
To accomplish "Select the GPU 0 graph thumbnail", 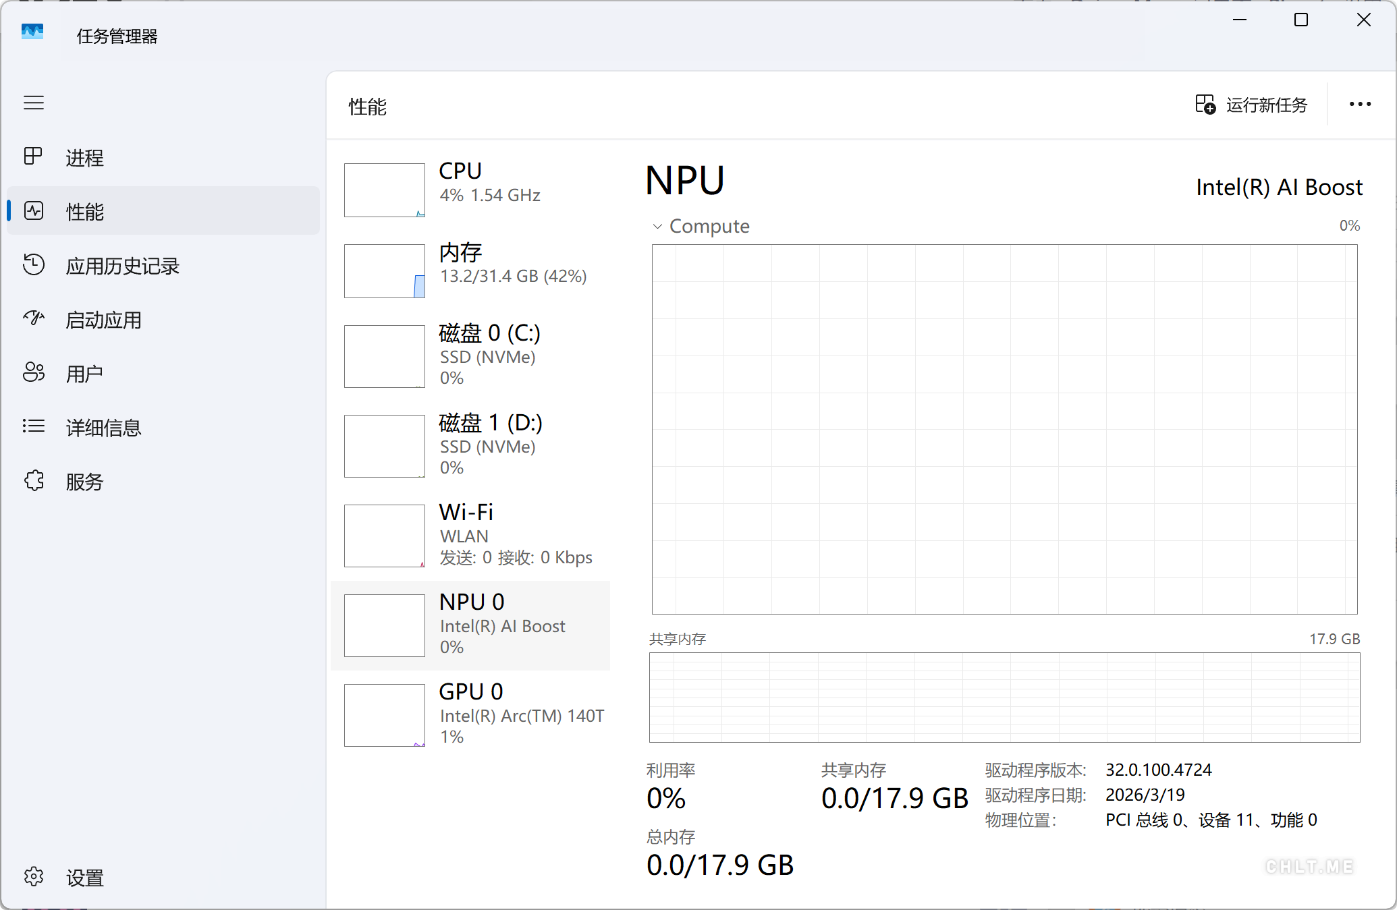I will pos(385,715).
